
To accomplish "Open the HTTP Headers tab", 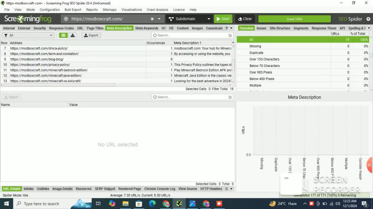I will [x=211, y=189].
